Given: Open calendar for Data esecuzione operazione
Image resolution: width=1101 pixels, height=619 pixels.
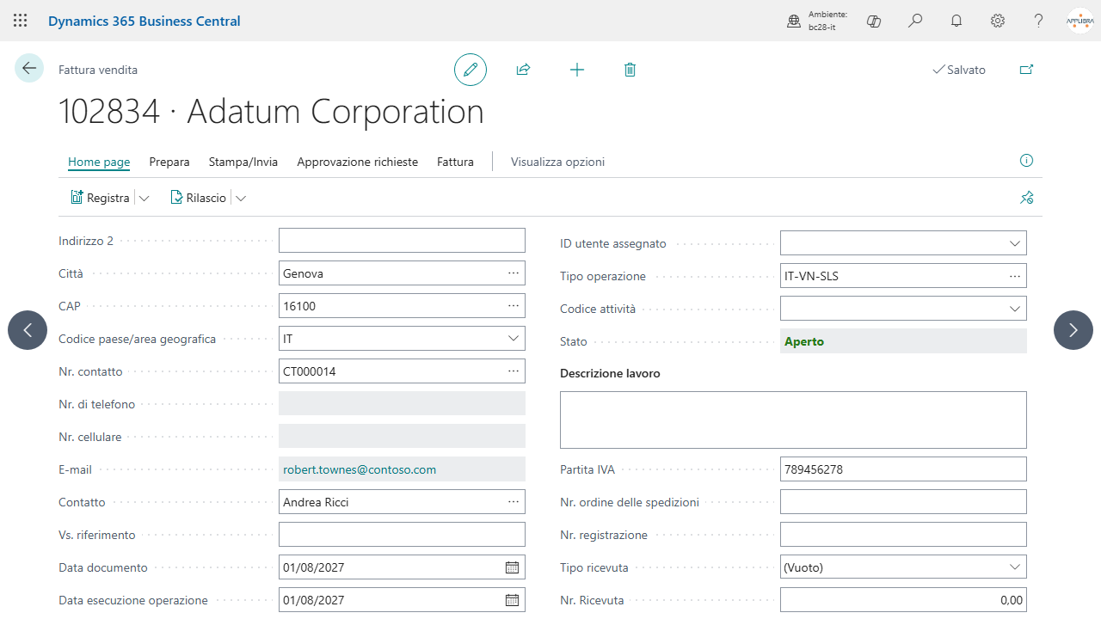Looking at the screenshot, I should pos(512,600).
